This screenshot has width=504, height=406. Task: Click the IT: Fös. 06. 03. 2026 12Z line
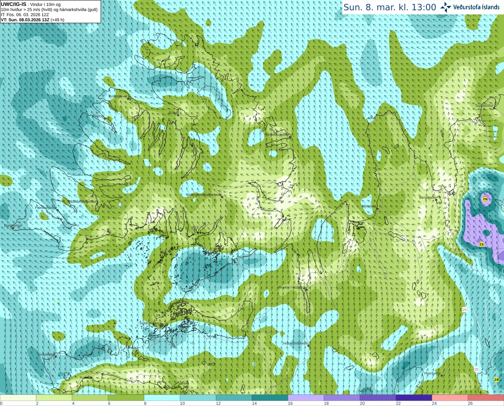click(25, 15)
